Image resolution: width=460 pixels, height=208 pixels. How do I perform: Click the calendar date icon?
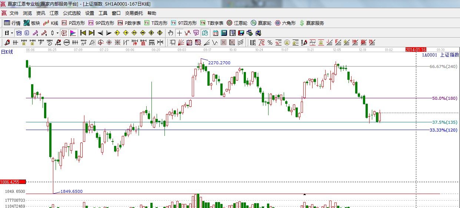215,33
